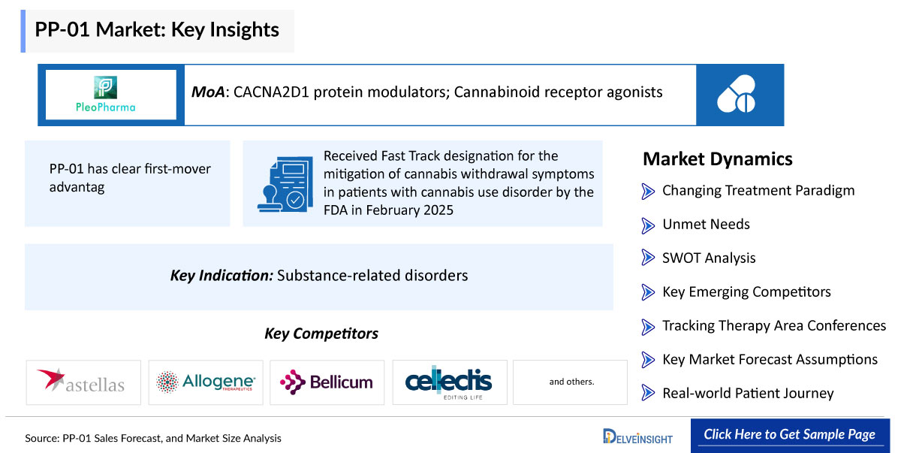Click the arrow beside Unmet Needs

click(x=648, y=225)
